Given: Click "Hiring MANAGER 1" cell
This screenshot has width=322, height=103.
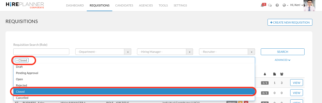Looking at the screenshot, I should [73, 102].
